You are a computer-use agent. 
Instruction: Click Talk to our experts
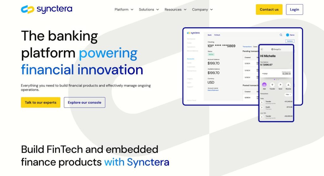[40, 102]
